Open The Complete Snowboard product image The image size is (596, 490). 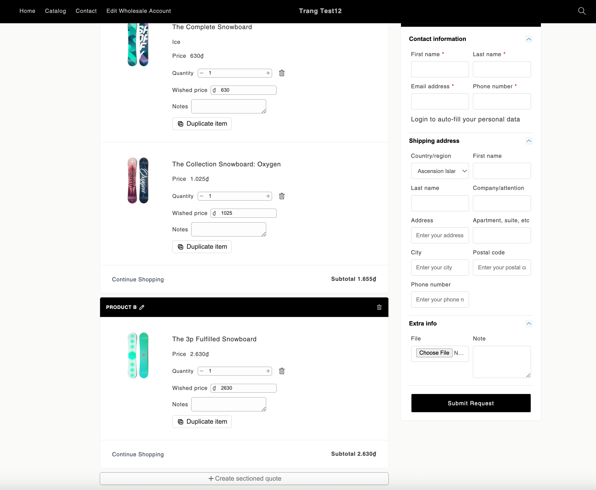click(138, 45)
